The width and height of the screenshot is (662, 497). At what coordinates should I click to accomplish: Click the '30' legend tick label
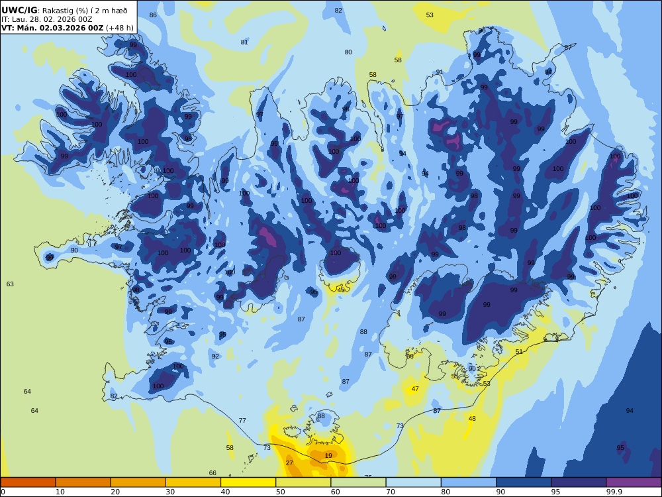[x=170, y=492]
